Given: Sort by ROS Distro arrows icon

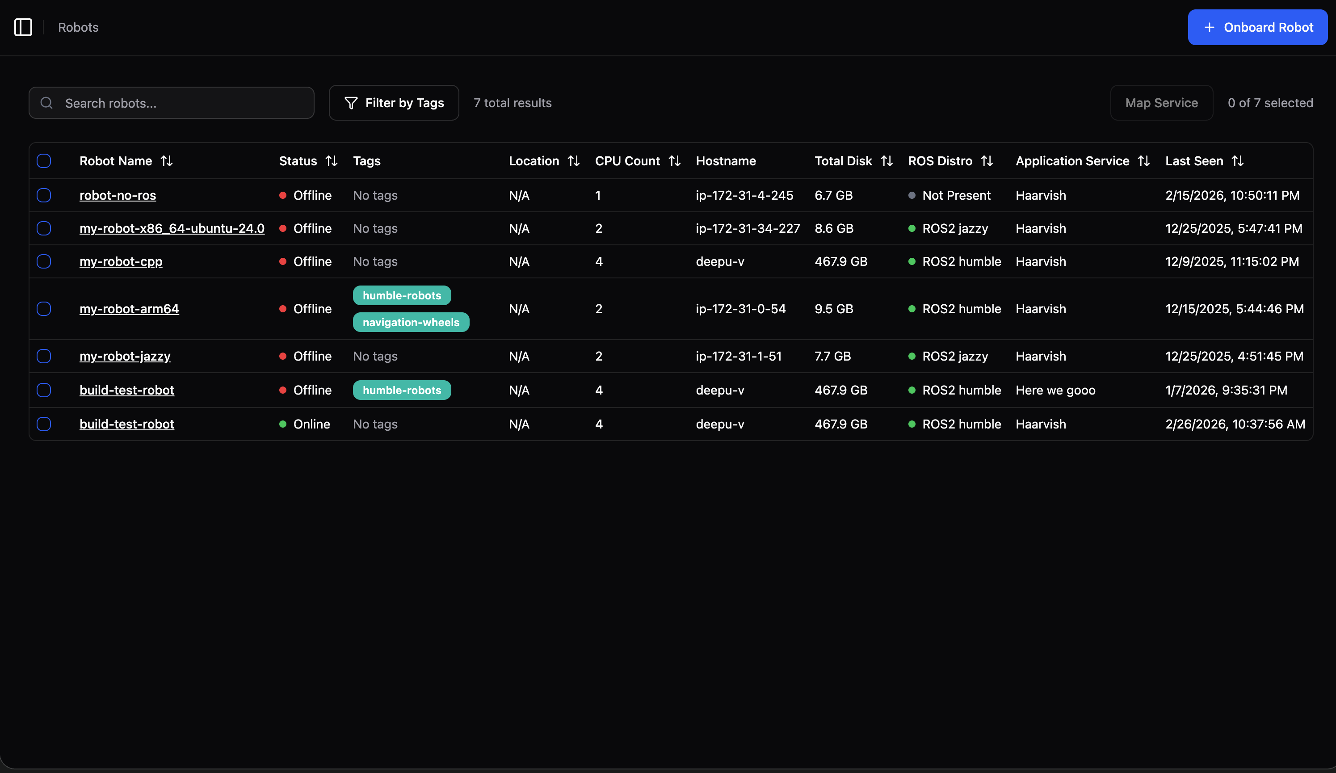Looking at the screenshot, I should tap(987, 161).
